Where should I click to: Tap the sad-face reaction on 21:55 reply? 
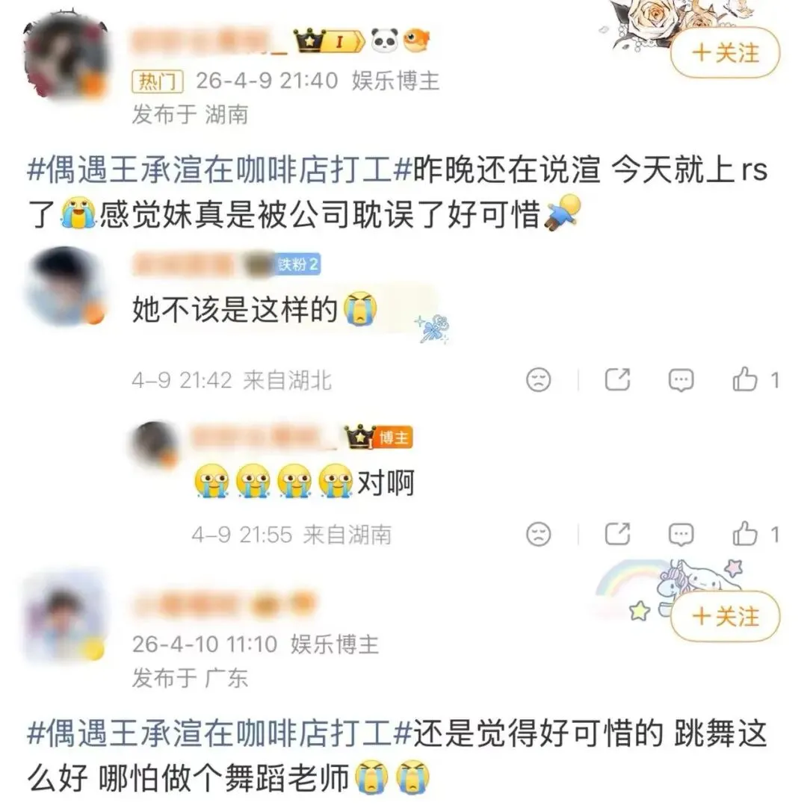click(x=538, y=534)
